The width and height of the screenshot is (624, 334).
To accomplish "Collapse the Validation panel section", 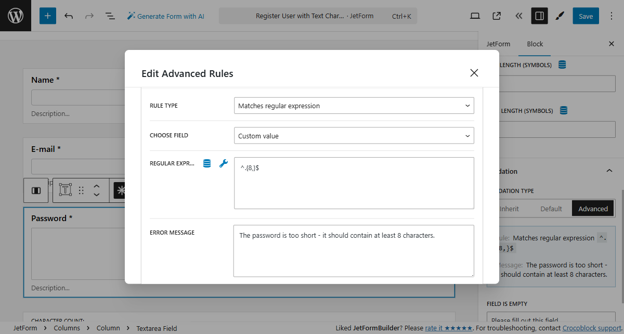I will 609,171.
